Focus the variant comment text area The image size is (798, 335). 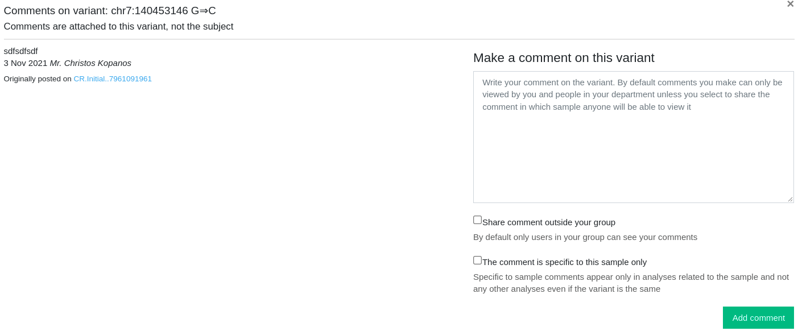click(633, 137)
